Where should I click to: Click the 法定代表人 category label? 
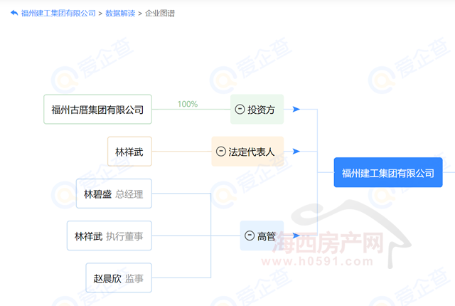pos(251,152)
